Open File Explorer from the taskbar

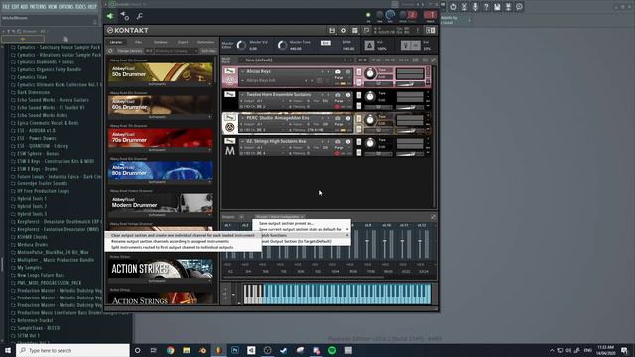(187, 350)
